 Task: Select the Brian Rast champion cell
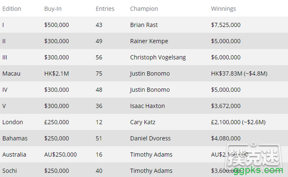(x=144, y=25)
